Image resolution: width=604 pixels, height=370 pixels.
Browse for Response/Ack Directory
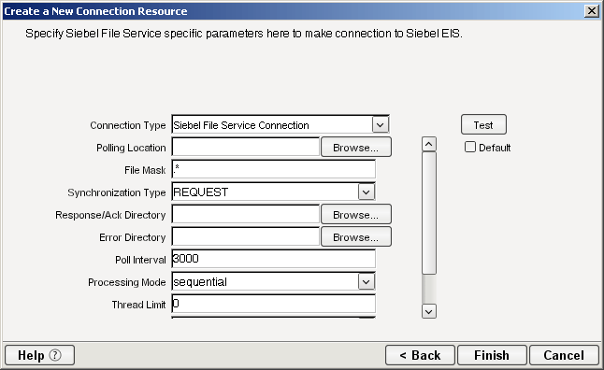tap(356, 215)
